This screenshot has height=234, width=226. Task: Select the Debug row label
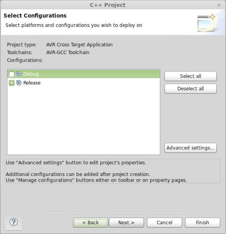pyautogui.click(x=31, y=74)
